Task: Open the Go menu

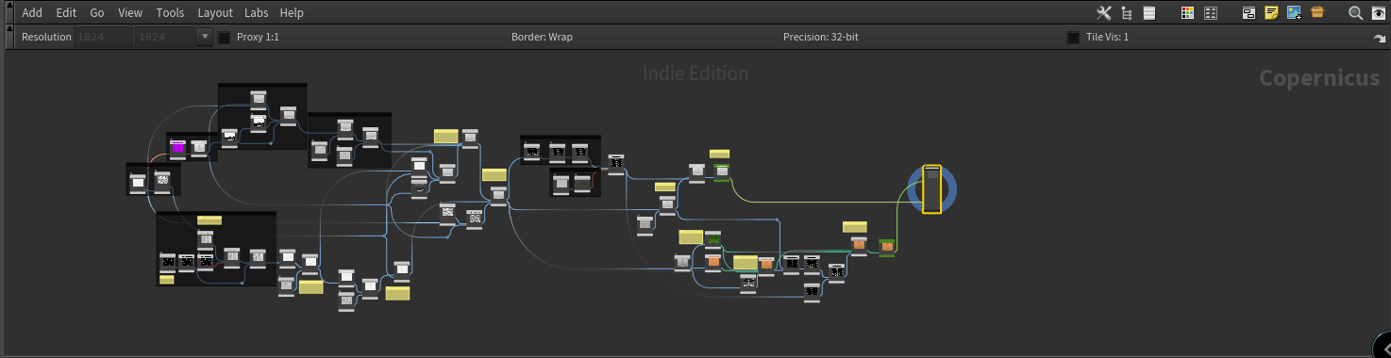Action: pos(97,13)
